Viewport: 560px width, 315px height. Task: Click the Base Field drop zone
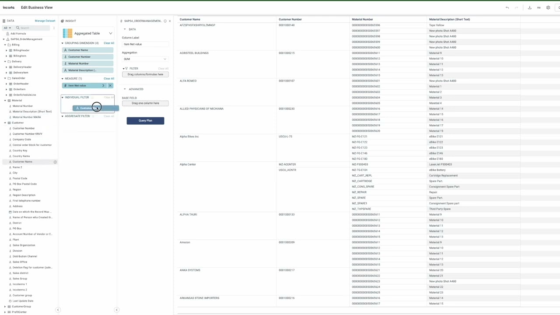tap(145, 103)
